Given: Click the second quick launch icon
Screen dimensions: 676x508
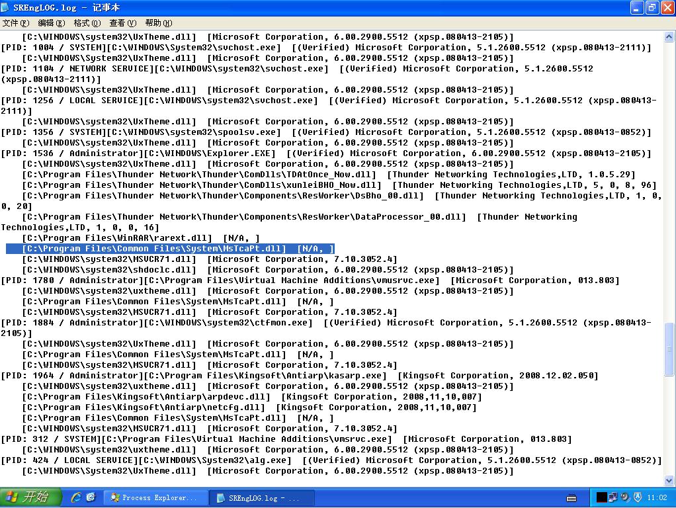Looking at the screenshot, I should (x=91, y=497).
